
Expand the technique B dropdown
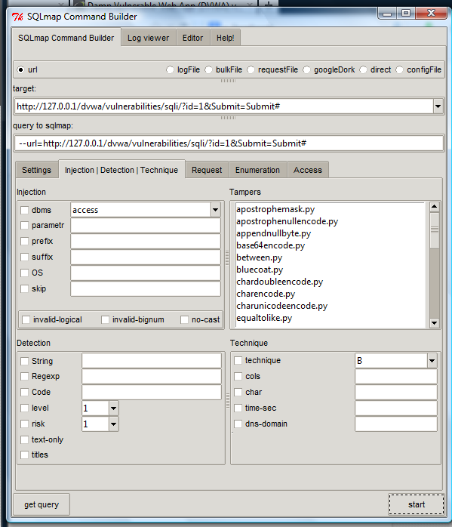[x=432, y=361]
